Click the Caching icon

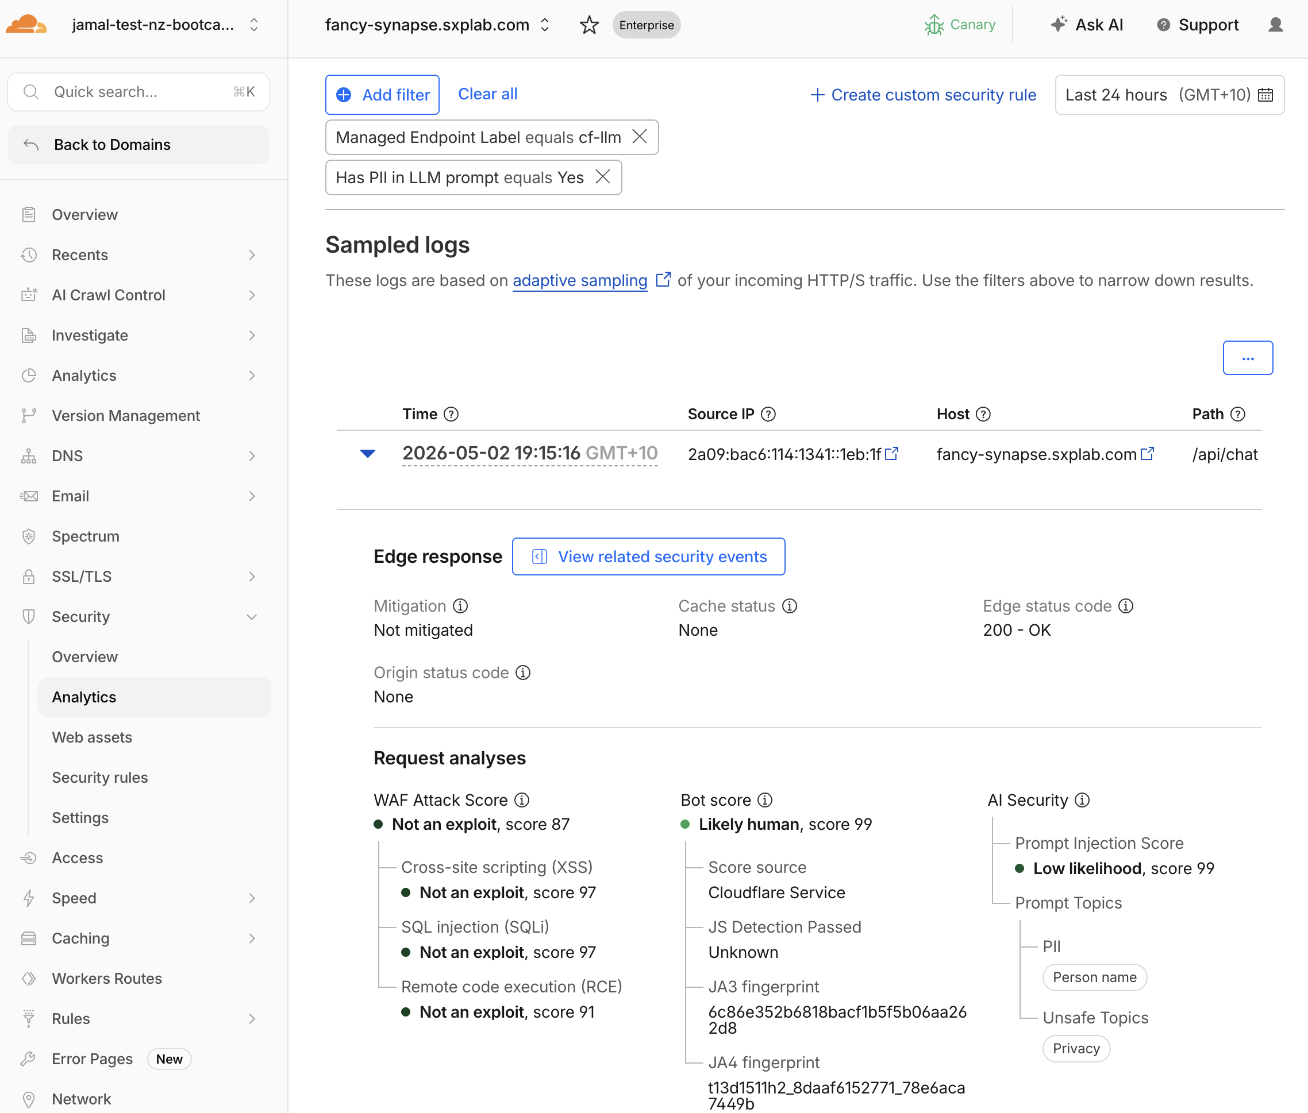(28, 938)
